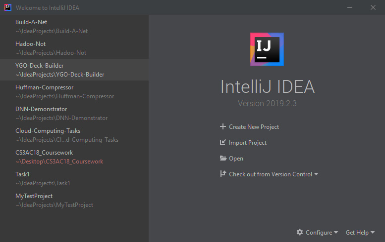This screenshot has width=385, height=242.
Task: Click the Configure gear icon
Action: click(x=300, y=233)
